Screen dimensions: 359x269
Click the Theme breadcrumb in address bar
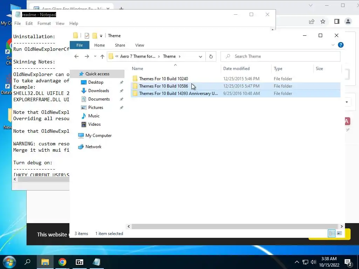(169, 56)
